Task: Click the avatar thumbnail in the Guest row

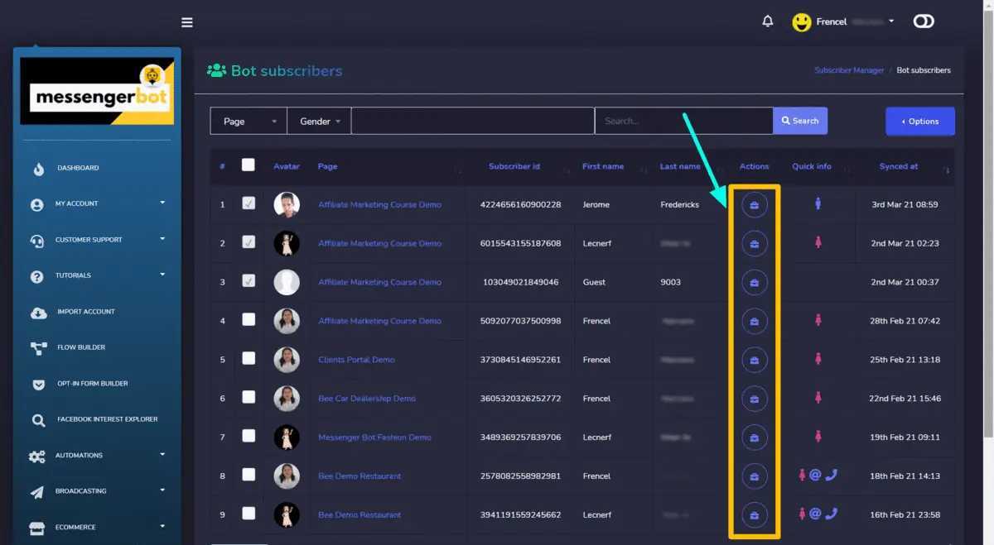Action: (287, 282)
